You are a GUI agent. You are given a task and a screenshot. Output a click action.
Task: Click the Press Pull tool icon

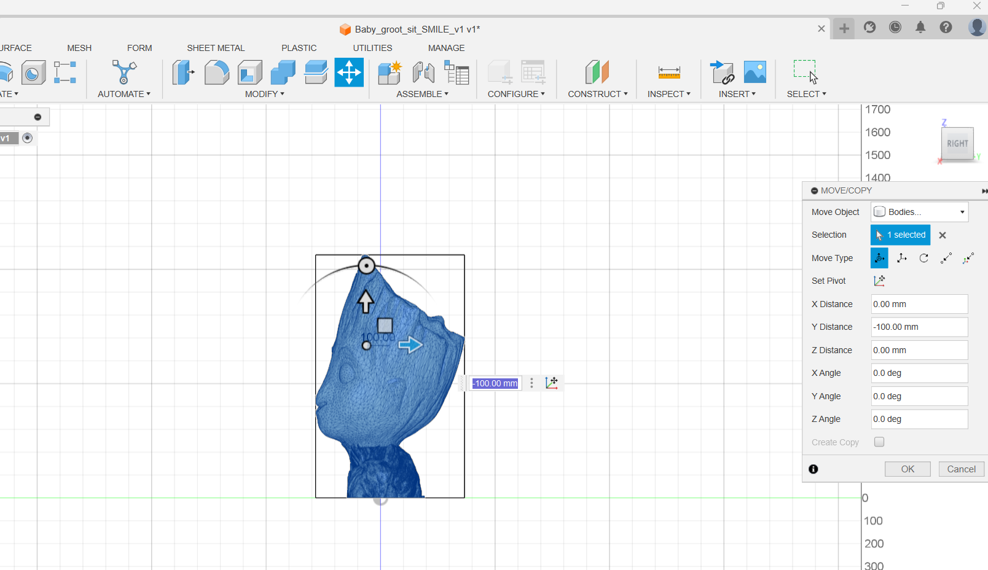(183, 72)
